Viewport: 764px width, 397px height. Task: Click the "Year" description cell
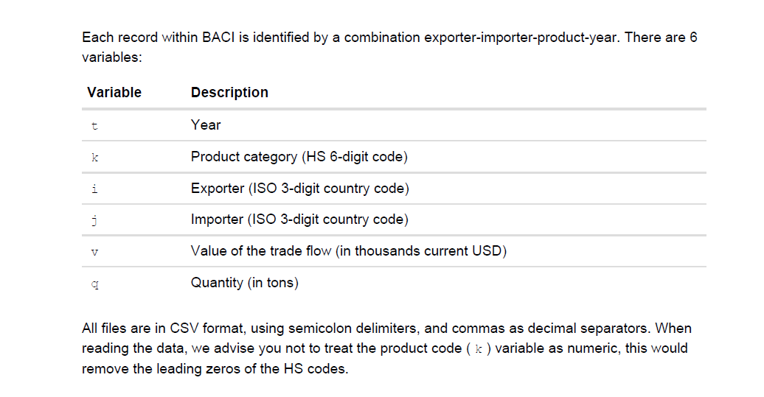206,125
